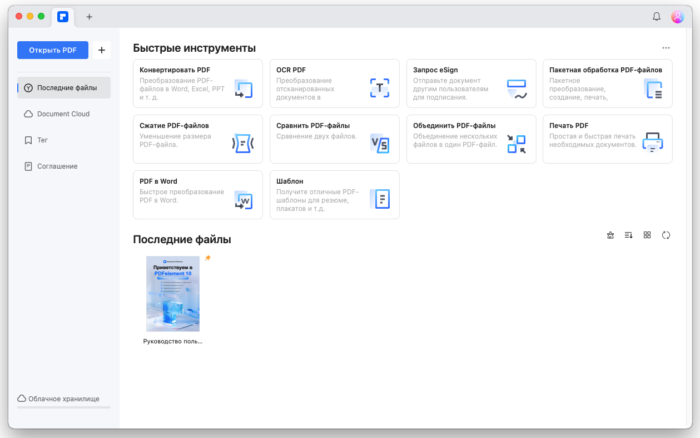Switch recent files to grid view

point(647,235)
